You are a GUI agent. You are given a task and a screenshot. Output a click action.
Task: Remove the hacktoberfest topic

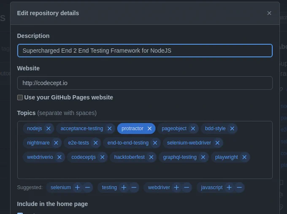[151, 157]
